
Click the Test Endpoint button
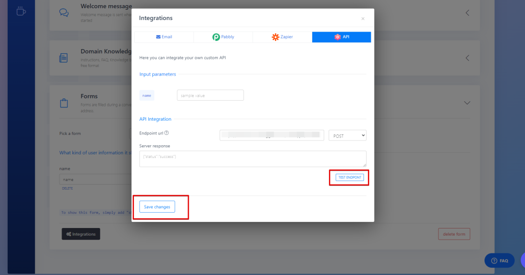tap(350, 177)
